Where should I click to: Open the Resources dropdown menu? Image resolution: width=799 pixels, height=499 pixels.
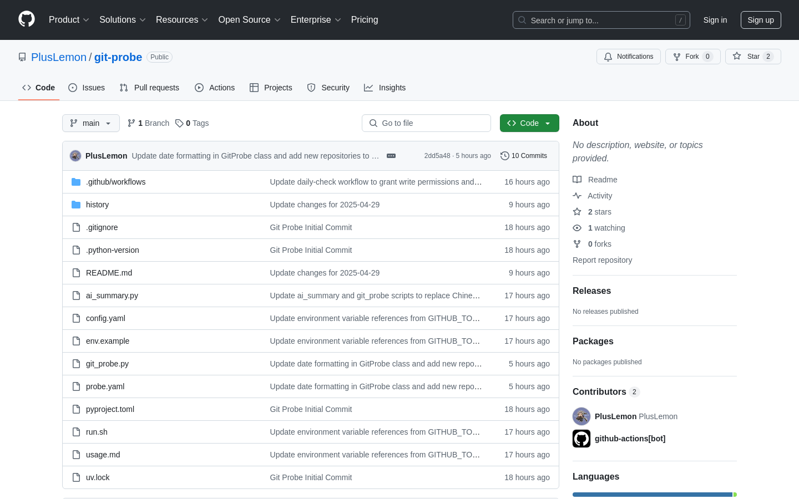pyautogui.click(x=182, y=20)
